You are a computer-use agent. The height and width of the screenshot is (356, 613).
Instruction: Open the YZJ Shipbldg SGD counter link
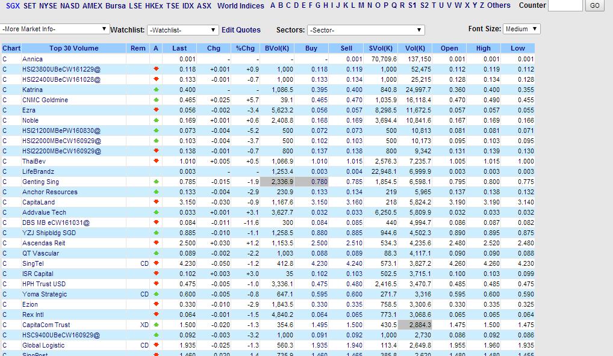[x=49, y=233]
